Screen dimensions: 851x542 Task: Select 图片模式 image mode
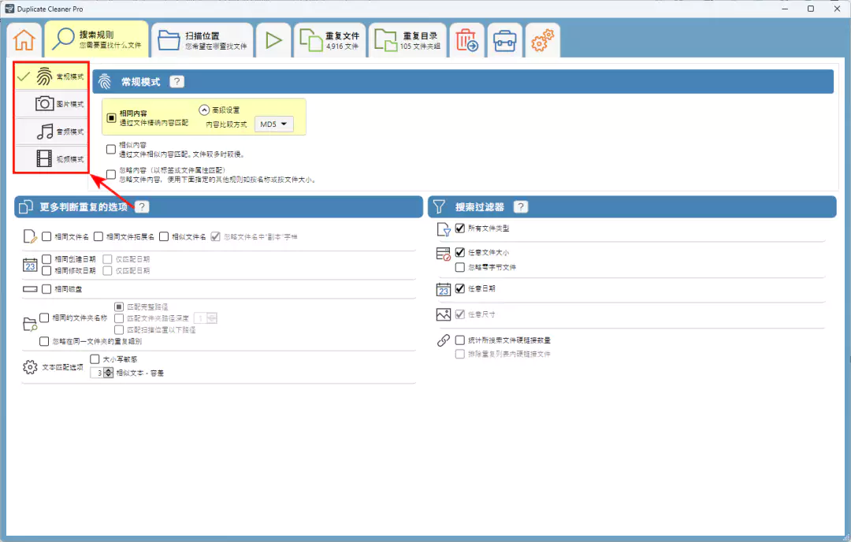51,104
